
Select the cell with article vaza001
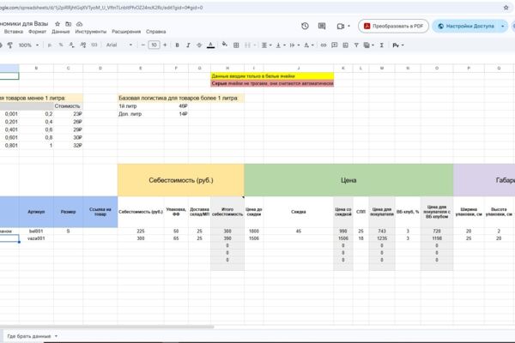click(36, 238)
